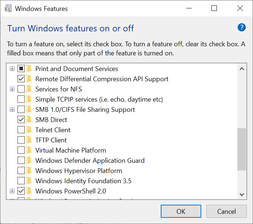This screenshot has width=253, height=224.
Task: Select the TFTP Client label
Action: [x=51, y=140]
